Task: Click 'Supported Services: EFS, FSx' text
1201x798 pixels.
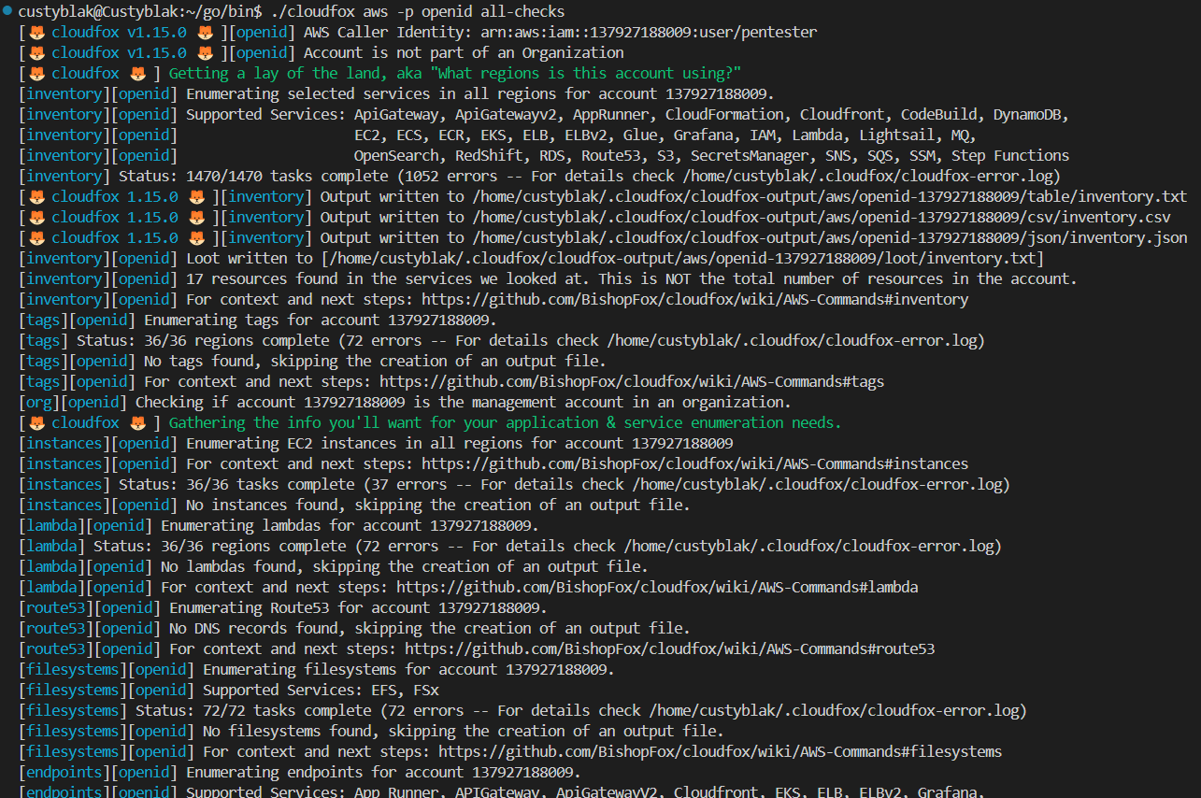Action: click(321, 690)
